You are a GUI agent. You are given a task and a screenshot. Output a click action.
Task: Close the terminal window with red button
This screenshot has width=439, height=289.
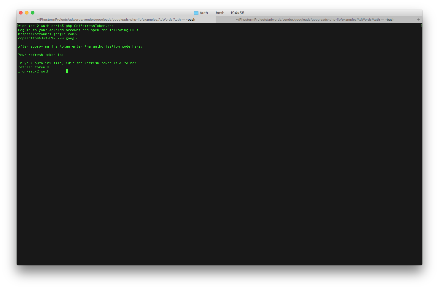(x=21, y=13)
